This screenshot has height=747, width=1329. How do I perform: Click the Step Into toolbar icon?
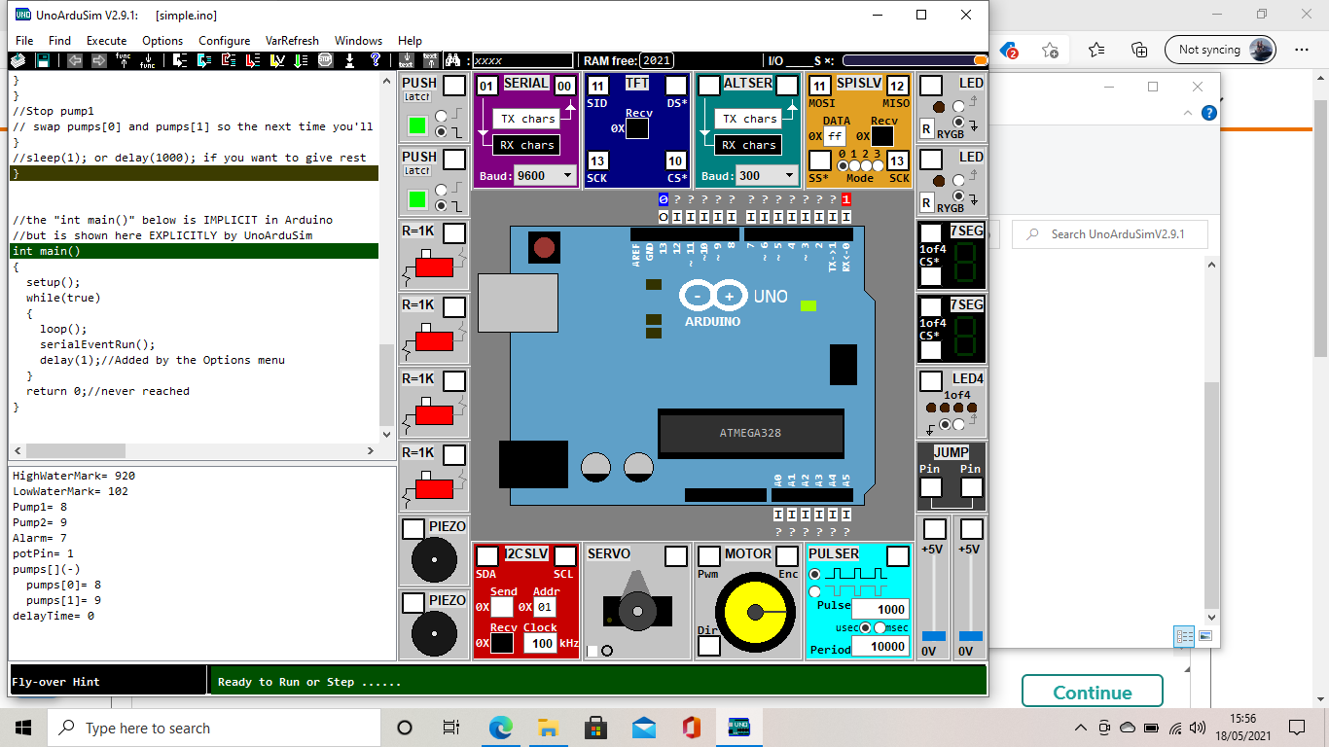[180, 60]
